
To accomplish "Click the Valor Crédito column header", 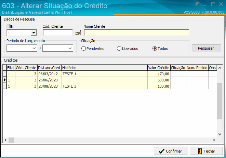I will coord(159,68).
